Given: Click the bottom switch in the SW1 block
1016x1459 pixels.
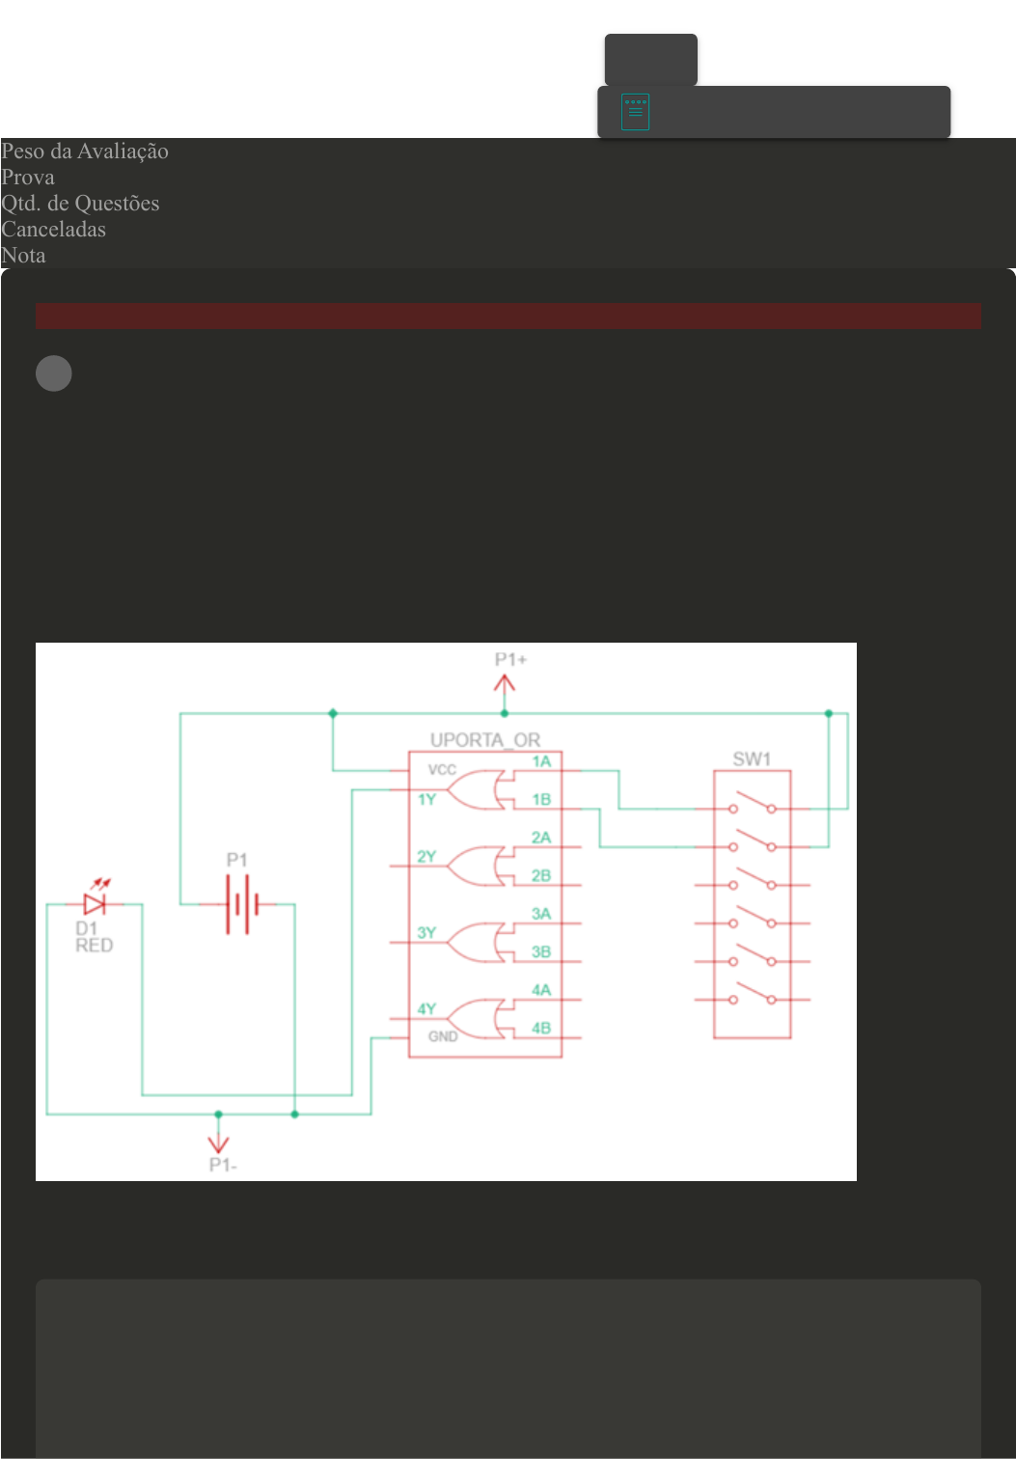Looking at the screenshot, I should [752, 995].
